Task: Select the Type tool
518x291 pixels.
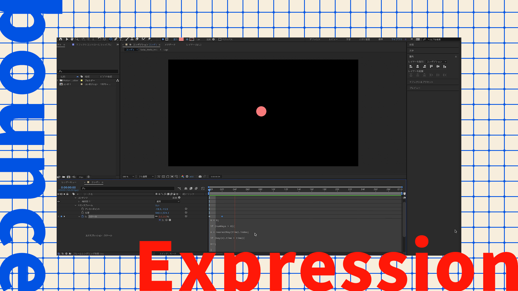Action: coord(121,39)
